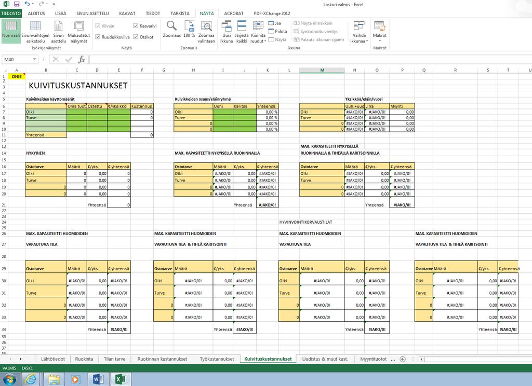Open the Windows Start menu
The height and width of the screenshot is (386, 532).
9,379
